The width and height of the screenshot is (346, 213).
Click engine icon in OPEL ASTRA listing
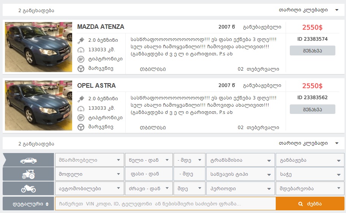(x=81, y=99)
